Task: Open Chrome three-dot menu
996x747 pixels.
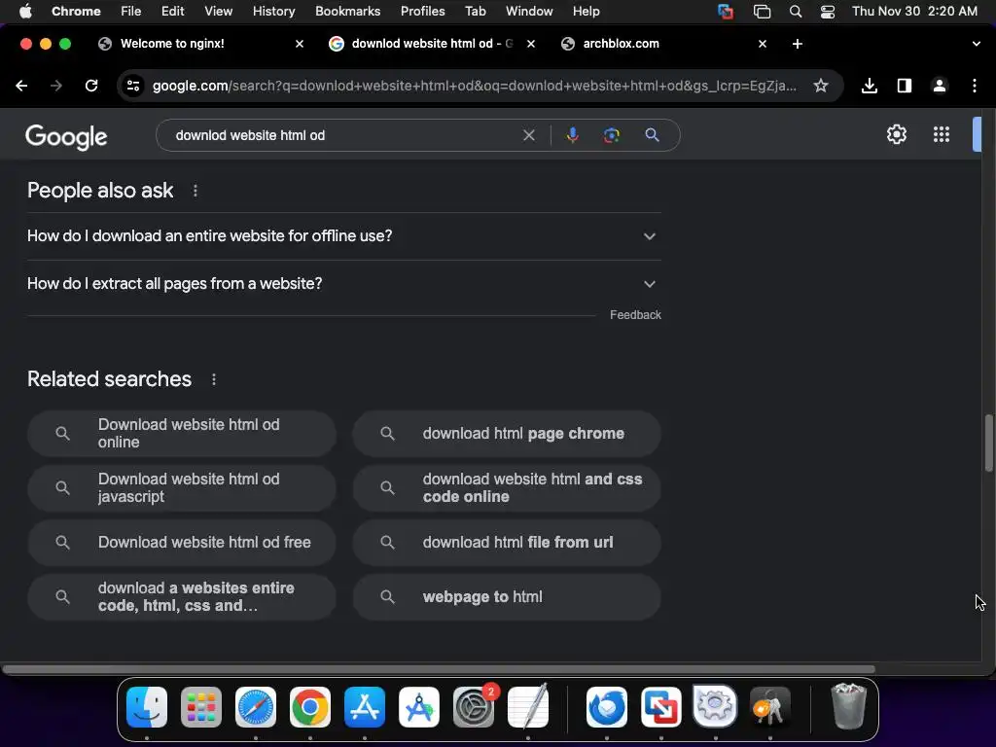Action: [x=975, y=86]
